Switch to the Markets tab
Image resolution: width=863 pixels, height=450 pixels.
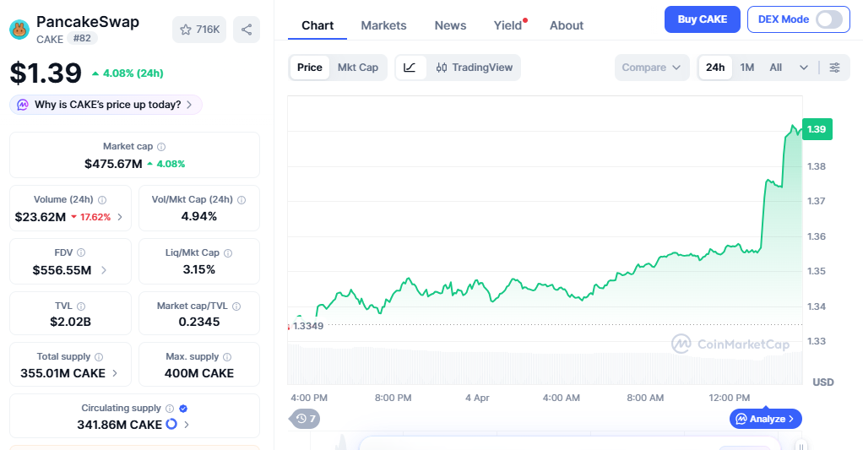pos(383,25)
